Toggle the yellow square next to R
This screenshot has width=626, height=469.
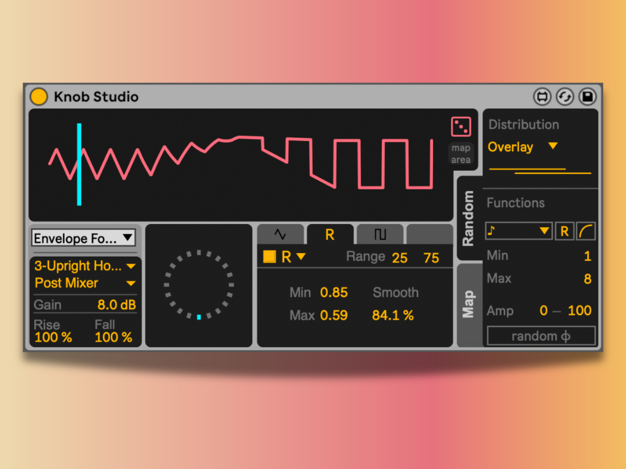click(x=269, y=257)
